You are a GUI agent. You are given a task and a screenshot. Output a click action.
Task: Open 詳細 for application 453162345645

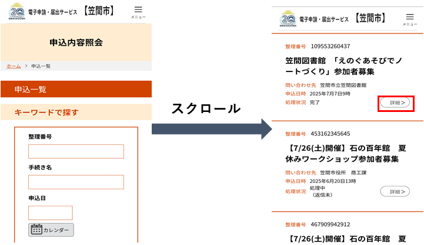[395, 191]
